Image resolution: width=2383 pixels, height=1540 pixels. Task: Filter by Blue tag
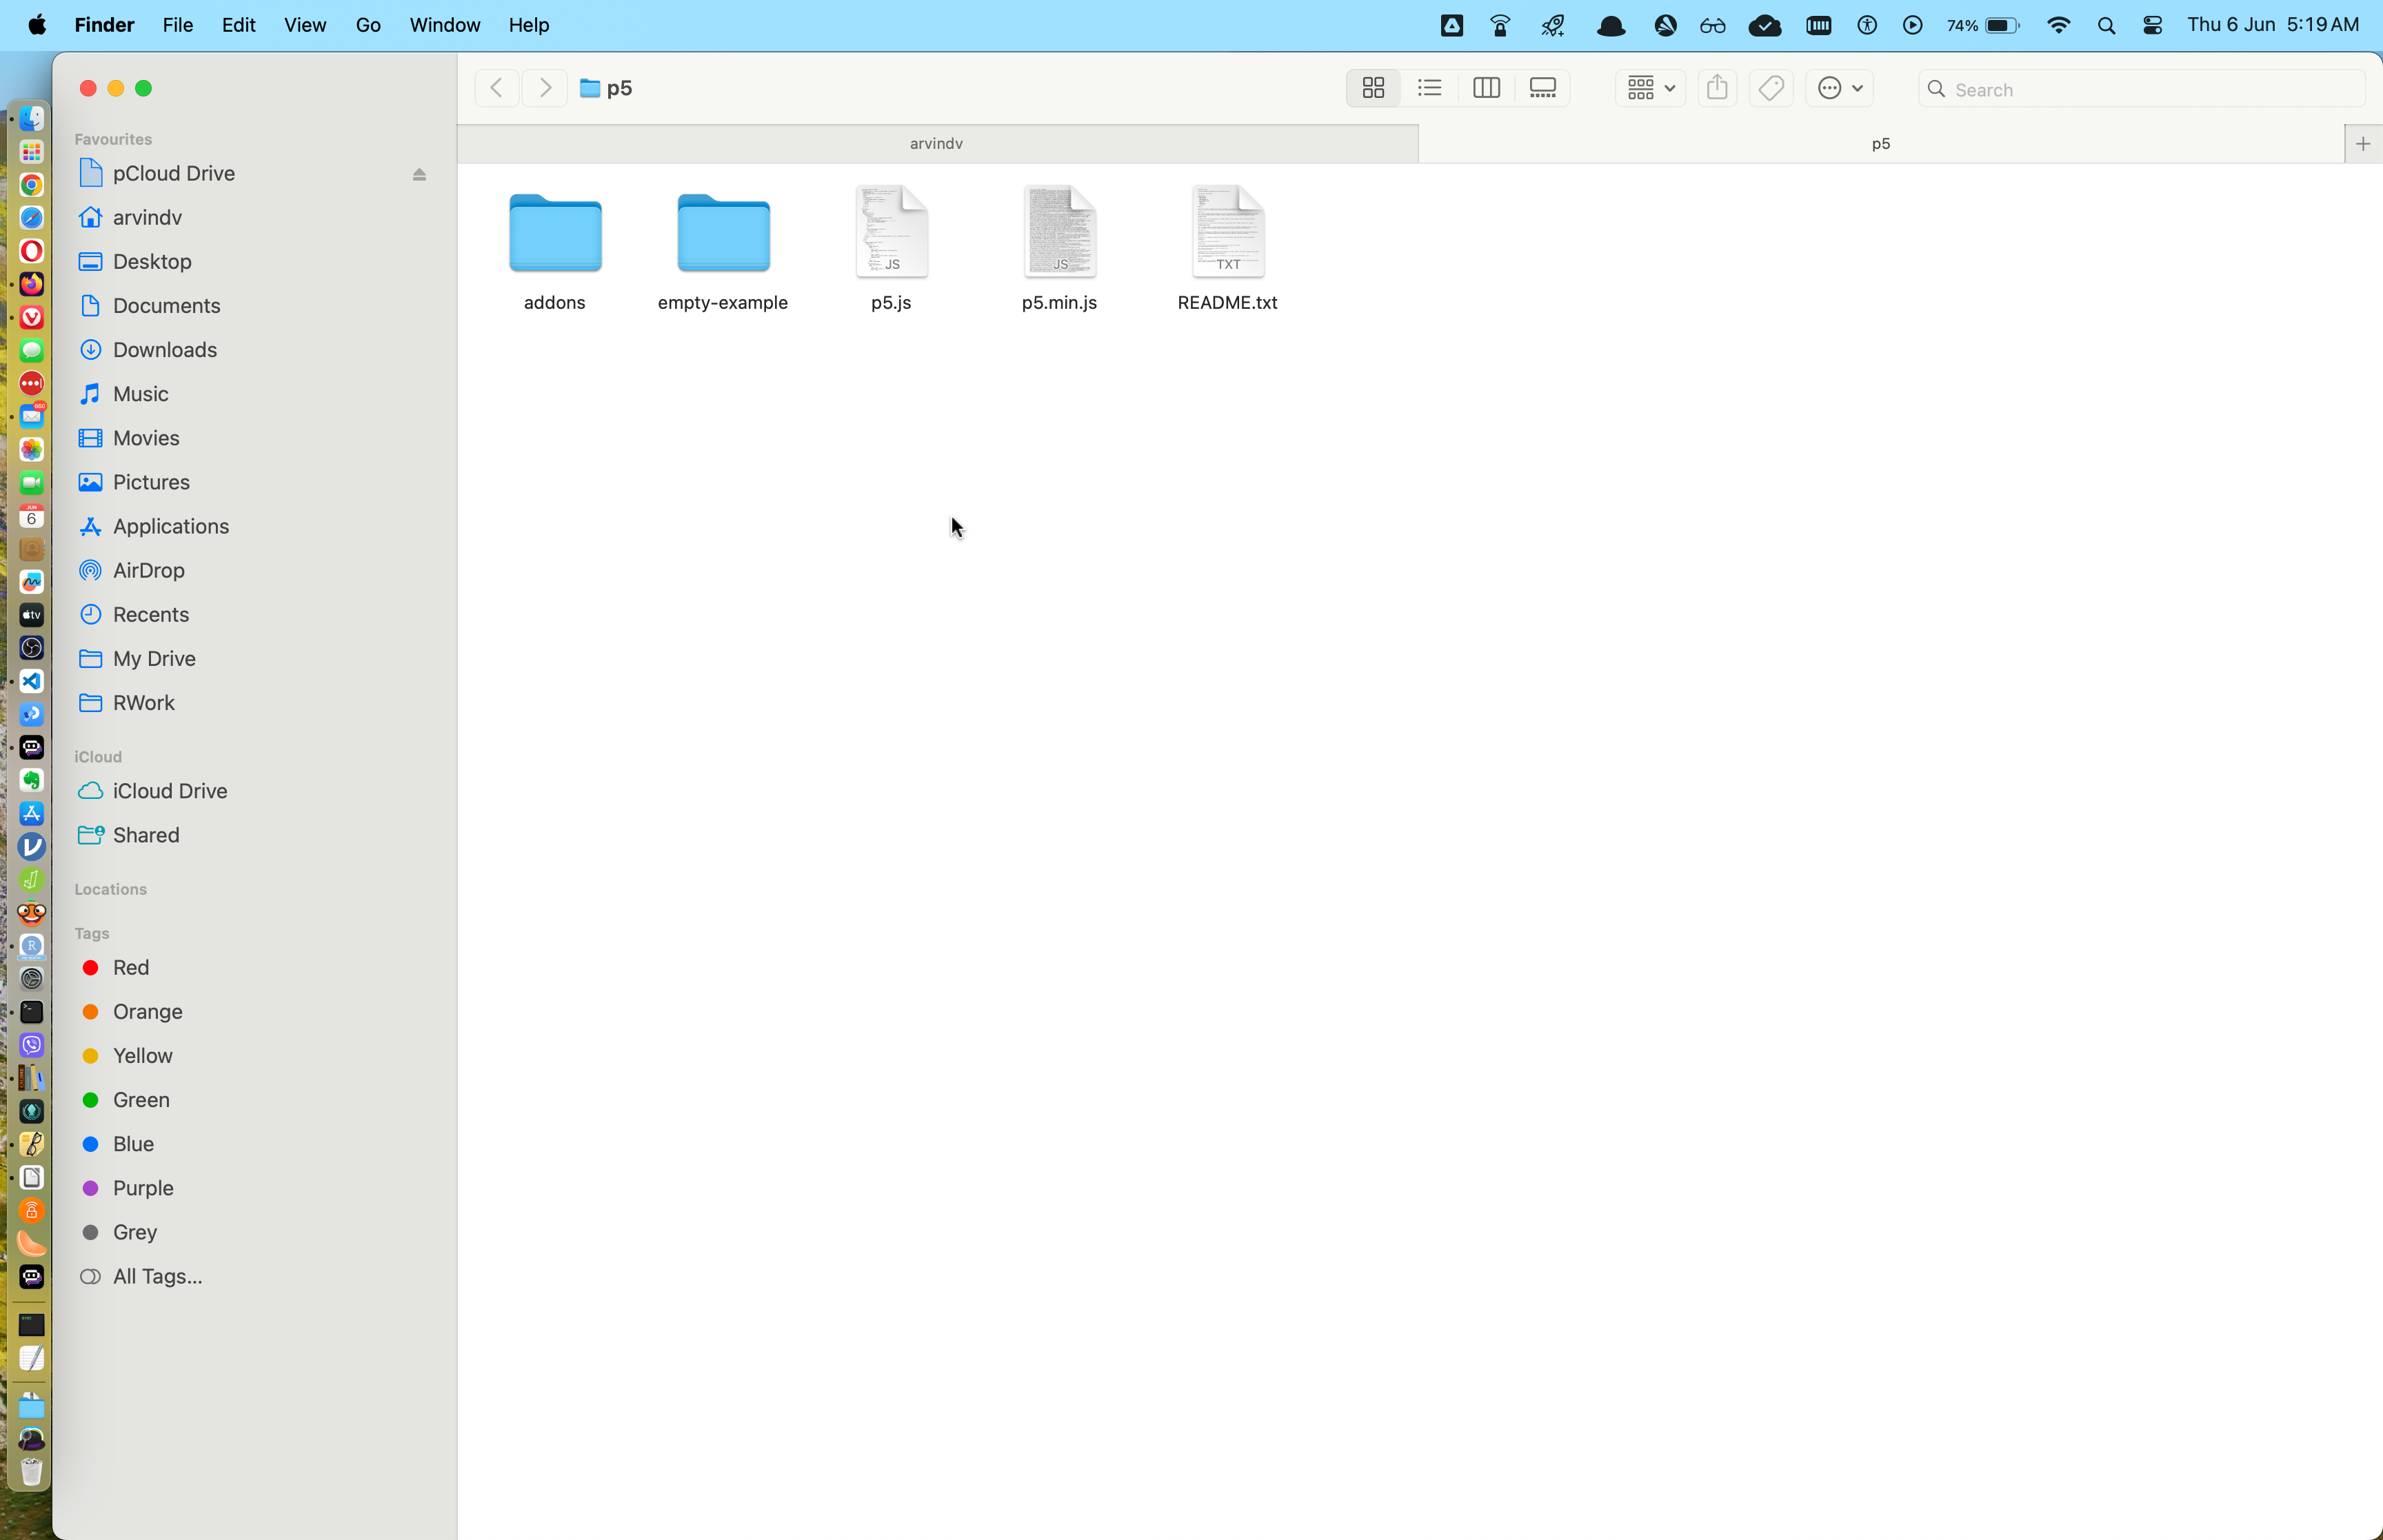(x=133, y=1144)
